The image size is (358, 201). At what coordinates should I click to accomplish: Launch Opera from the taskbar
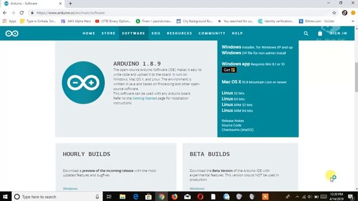tap(200, 197)
